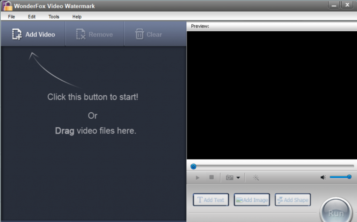This screenshot has height=222, width=357.
Task: Take a snapshot with the camera icon
Action: (229, 178)
